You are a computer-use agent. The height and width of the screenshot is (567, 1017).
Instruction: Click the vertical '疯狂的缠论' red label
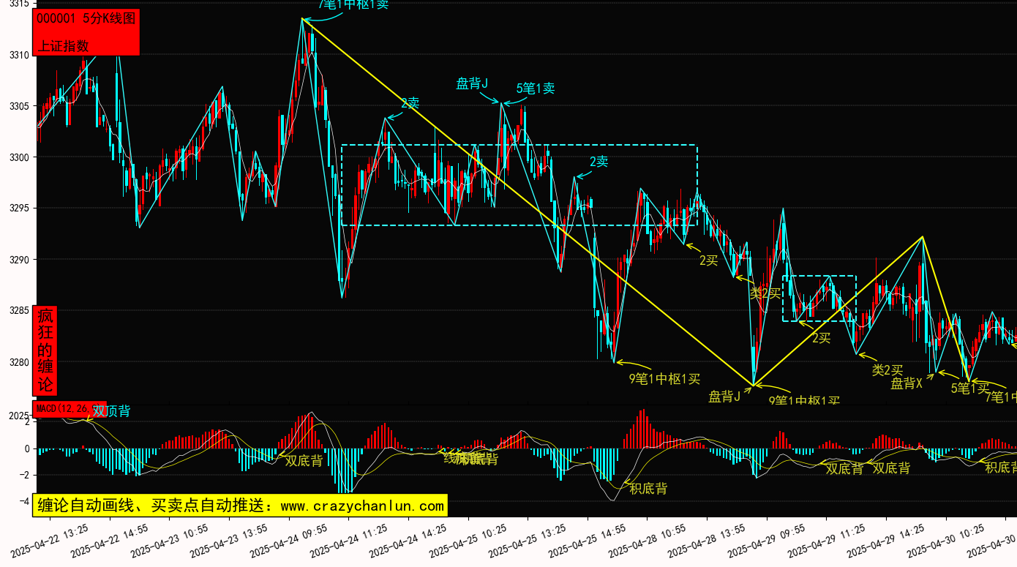coord(45,350)
